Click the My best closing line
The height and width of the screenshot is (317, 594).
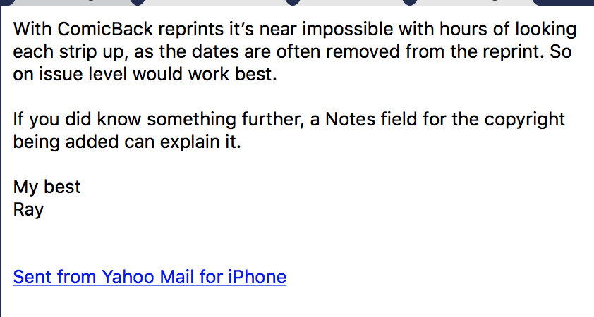tap(47, 187)
